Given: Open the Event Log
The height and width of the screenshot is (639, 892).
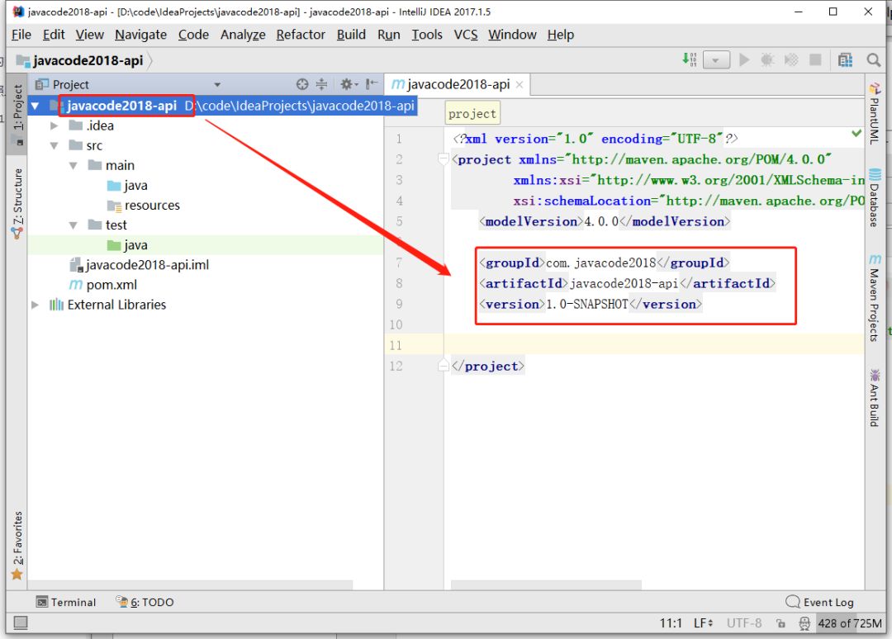Looking at the screenshot, I should pyautogui.click(x=819, y=602).
